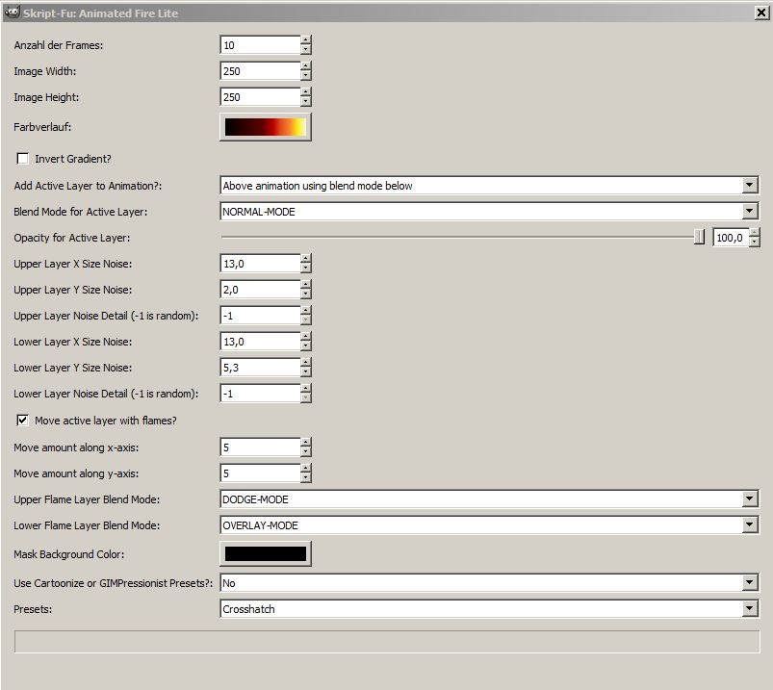Open Blend Mode for Active Layer dropdown
Image resolution: width=773 pixels, height=690 pixels.
tap(750, 212)
